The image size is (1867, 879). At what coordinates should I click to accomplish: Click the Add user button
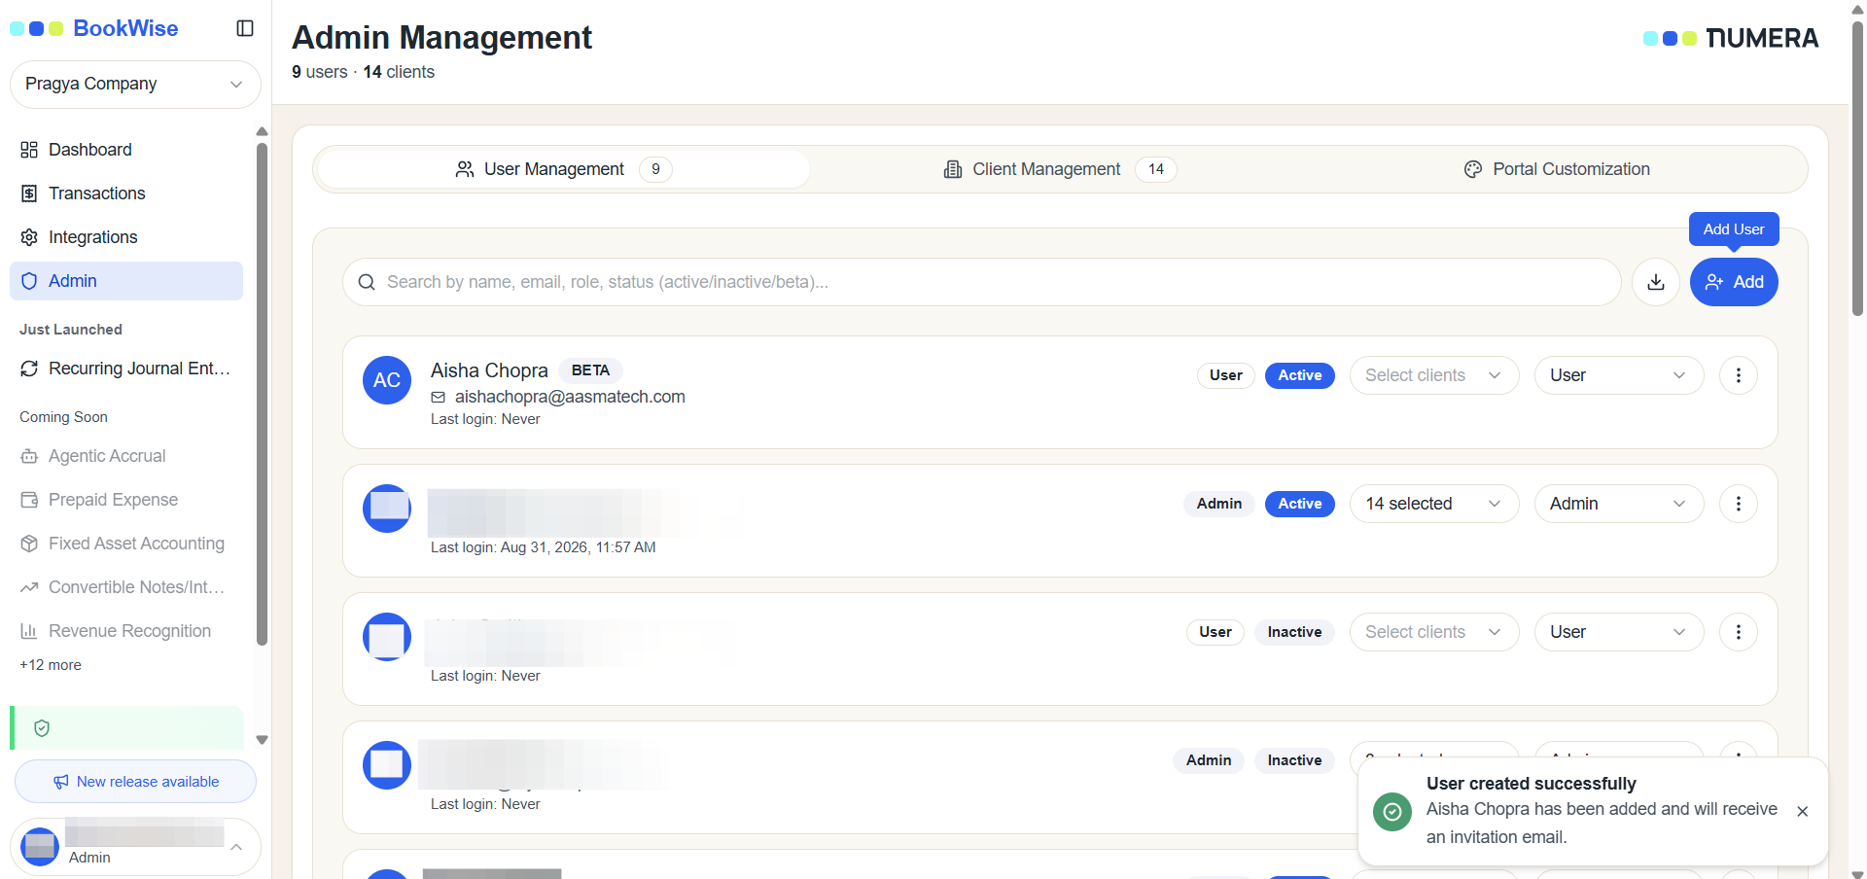click(1734, 282)
